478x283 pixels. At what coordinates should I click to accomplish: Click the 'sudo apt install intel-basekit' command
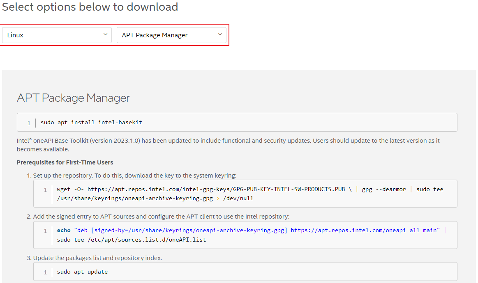click(91, 123)
